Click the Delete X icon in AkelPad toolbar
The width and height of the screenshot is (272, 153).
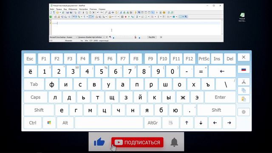[93, 12]
